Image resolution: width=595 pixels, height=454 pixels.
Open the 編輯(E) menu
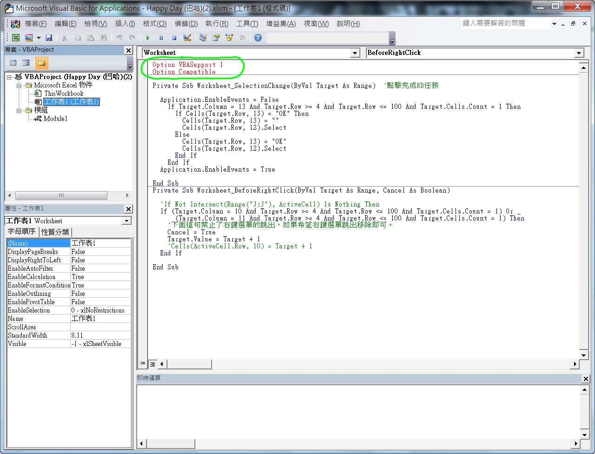point(66,24)
